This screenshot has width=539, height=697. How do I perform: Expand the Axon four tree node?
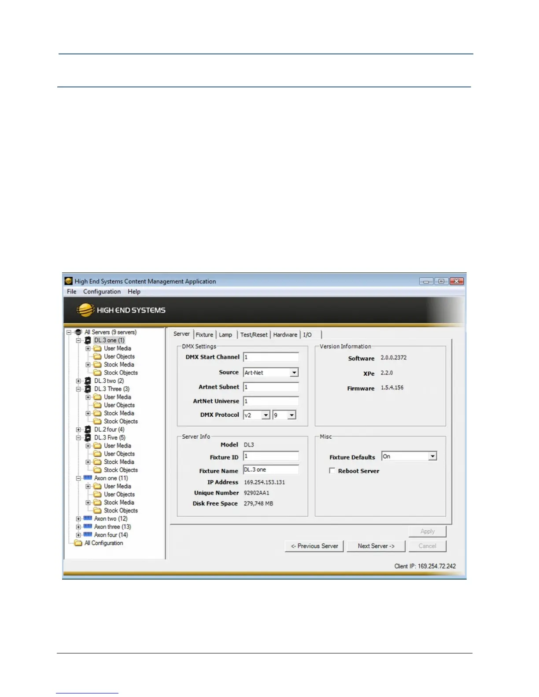coord(78,535)
